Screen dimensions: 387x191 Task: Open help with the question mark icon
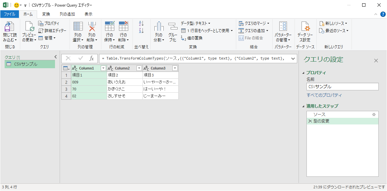click(x=383, y=14)
